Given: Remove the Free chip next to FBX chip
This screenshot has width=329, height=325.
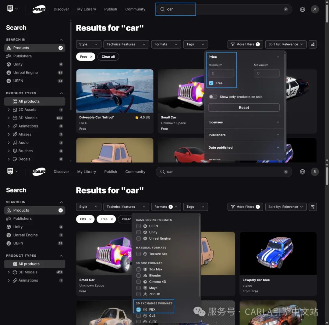Looking at the screenshot, I should 112,219.
